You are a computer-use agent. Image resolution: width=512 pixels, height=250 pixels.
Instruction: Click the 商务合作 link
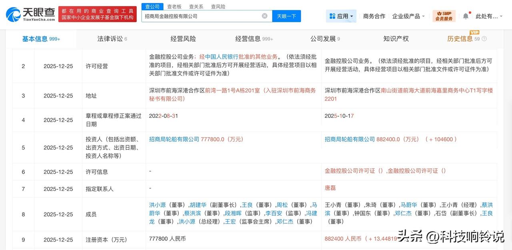374,16
